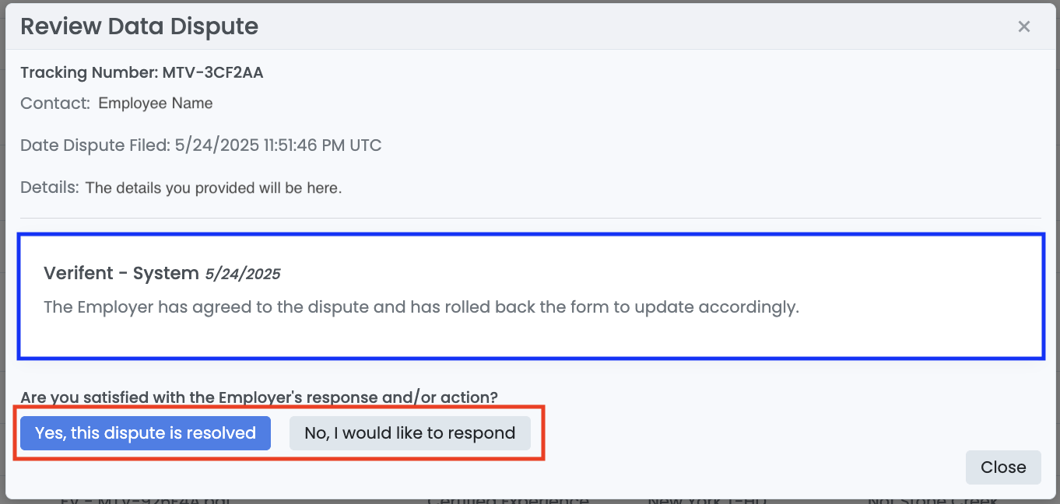Click the "Verifent - System" message heading
The image size is (1060, 504).
pyautogui.click(x=121, y=273)
